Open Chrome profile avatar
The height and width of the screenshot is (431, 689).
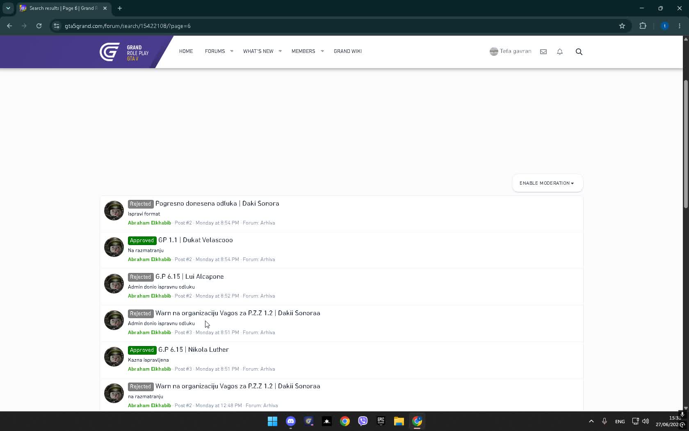664,26
